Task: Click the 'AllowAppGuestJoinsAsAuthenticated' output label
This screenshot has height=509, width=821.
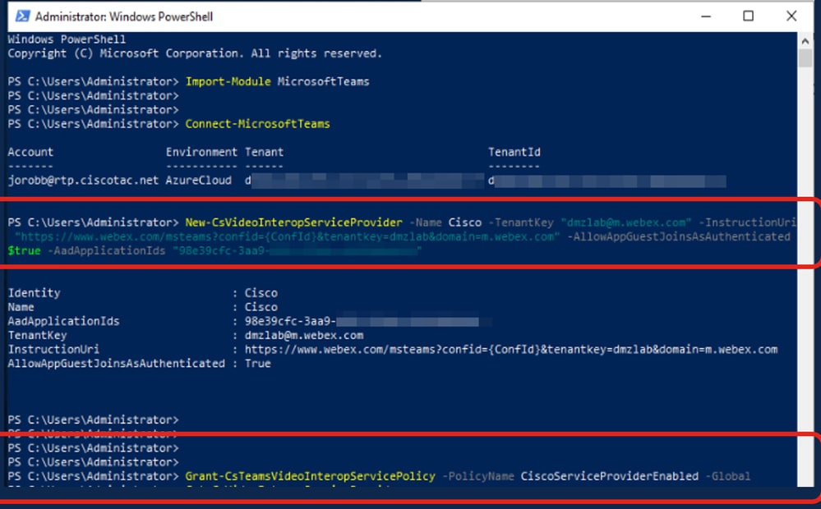Action: tap(116, 364)
